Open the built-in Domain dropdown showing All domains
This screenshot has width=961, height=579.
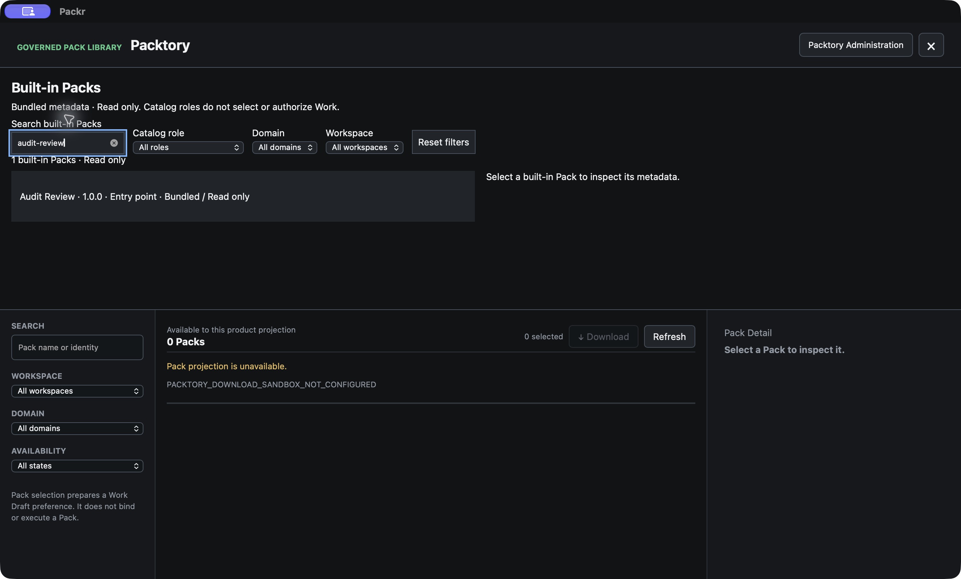pos(285,148)
